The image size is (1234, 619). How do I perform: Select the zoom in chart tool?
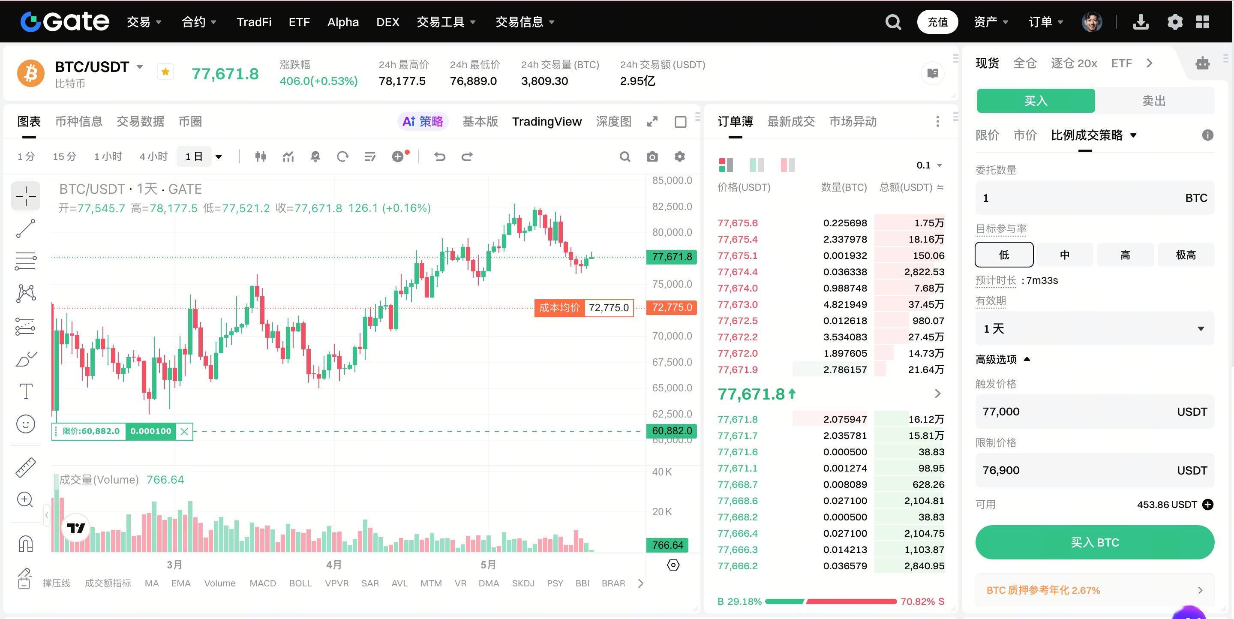click(25, 500)
